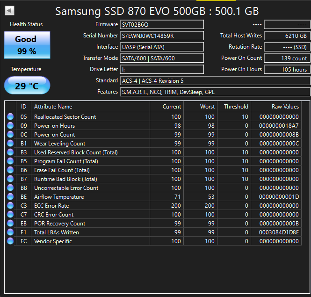Click the Standard field ACS-4 Revision 5
311x297 pixels.
(x=215, y=81)
